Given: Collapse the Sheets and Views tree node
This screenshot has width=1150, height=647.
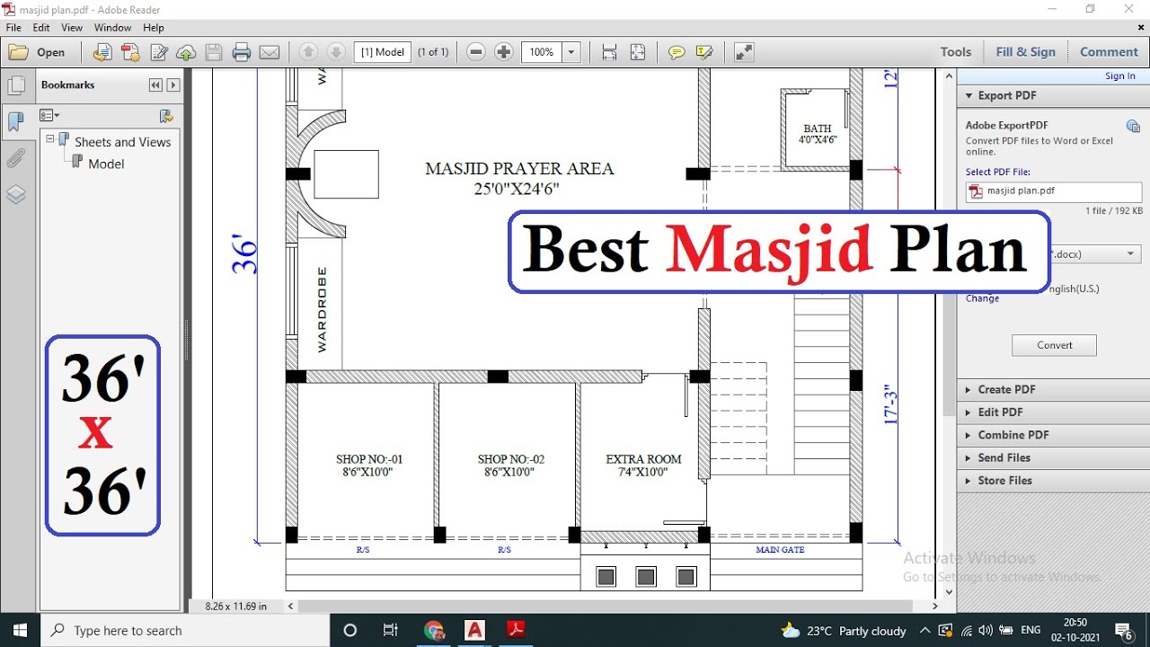Looking at the screenshot, I should 50,139.
